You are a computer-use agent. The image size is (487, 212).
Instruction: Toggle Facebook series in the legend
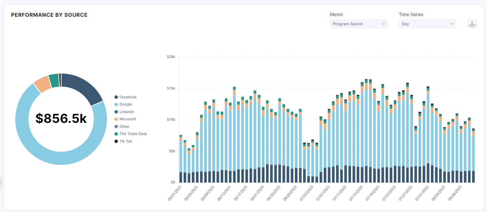pyautogui.click(x=128, y=97)
